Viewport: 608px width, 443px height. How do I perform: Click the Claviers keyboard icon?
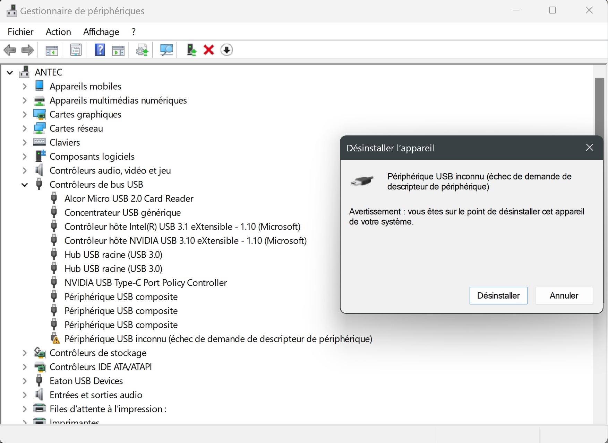[40, 142]
